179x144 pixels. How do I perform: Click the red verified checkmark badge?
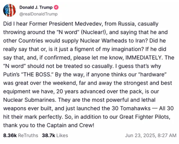click(x=56, y=7)
